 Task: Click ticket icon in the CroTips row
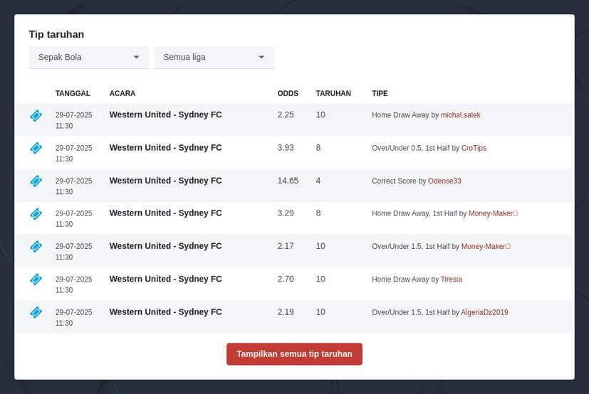click(x=36, y=148)
